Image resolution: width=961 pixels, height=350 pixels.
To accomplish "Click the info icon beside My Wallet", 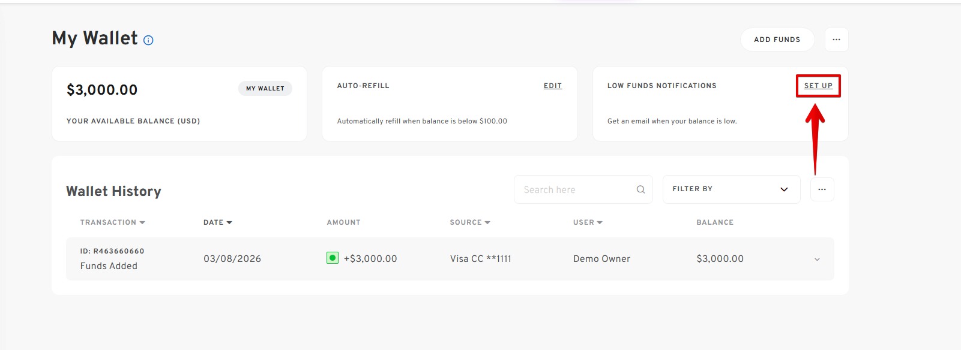I will (x=148, y=40).
